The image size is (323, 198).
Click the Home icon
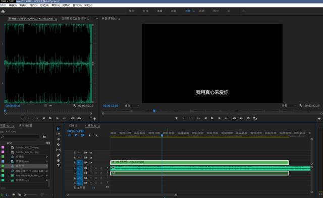click(3, 11)
